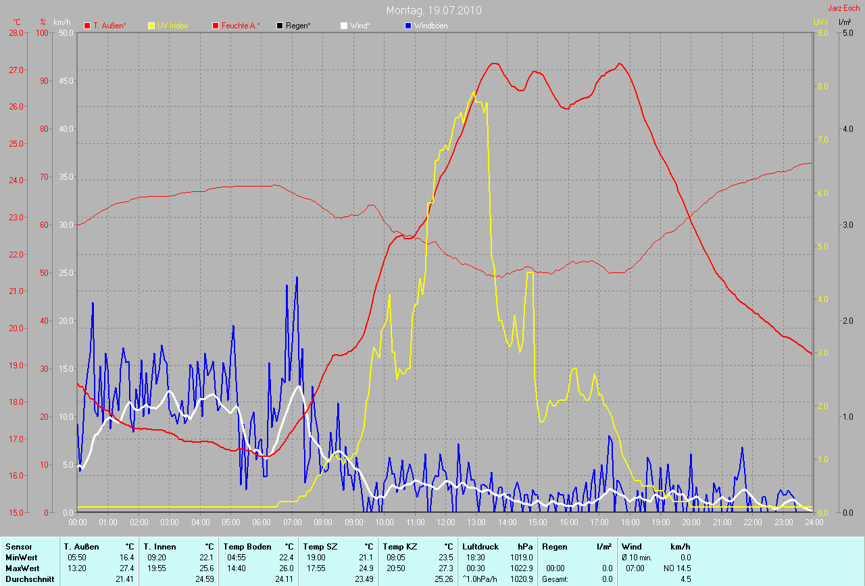
Task: Click the "24:00" label on the time axis
Action: click(813, 522)
